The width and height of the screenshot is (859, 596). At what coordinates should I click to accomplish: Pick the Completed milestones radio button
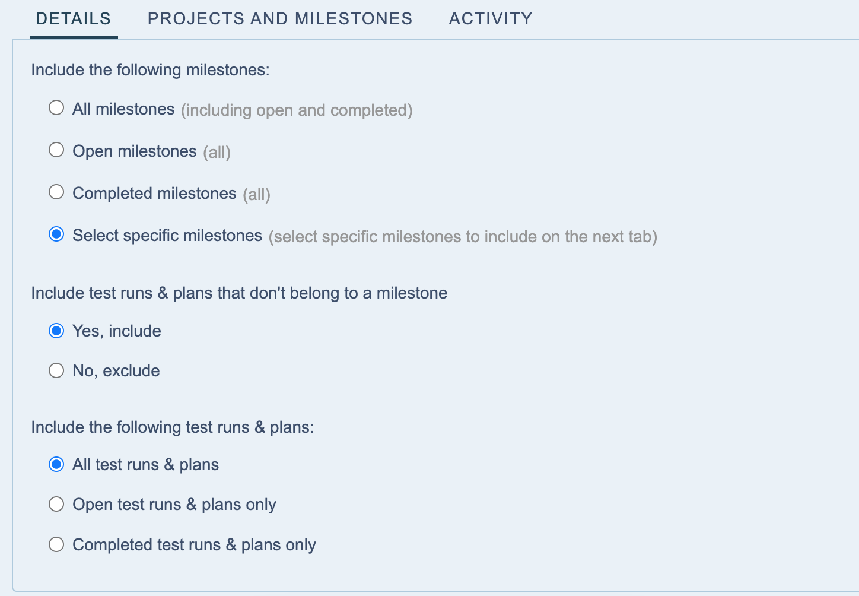[x=56, y=192]
